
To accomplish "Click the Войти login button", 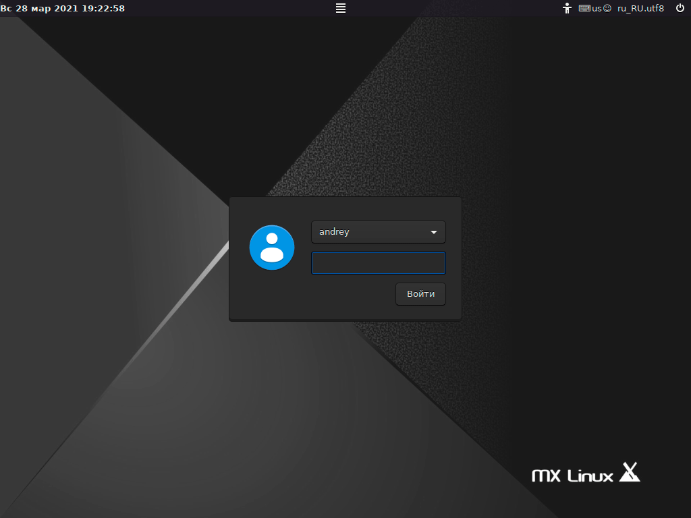I will tap(420, 294).
